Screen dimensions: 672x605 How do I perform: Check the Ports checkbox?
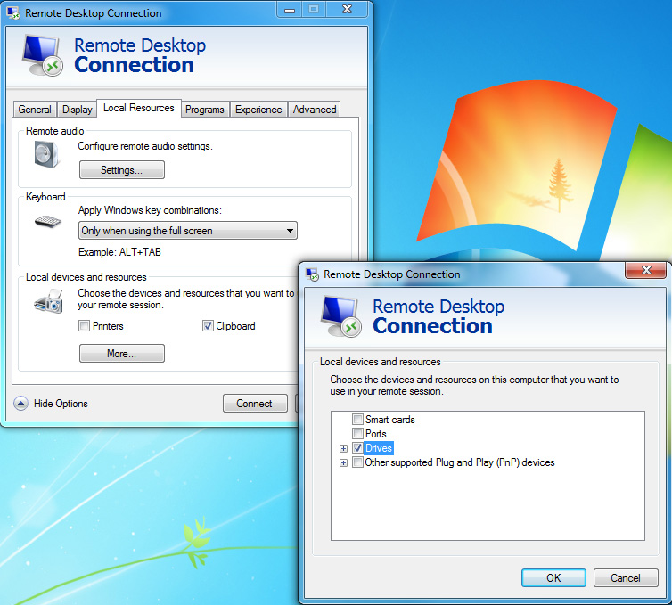tap(357, 433)
